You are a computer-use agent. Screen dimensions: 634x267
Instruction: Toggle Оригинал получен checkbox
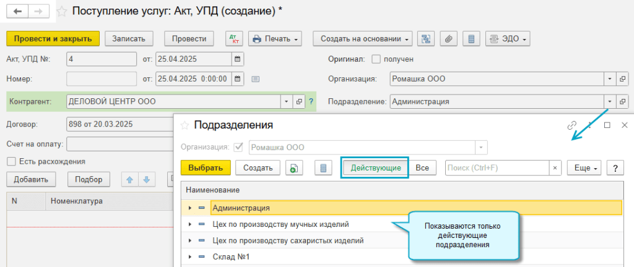[375, 59]
